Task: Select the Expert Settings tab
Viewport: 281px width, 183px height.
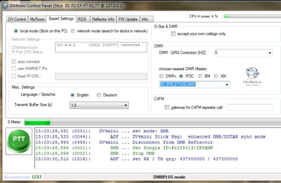Action: coord(61,19)
